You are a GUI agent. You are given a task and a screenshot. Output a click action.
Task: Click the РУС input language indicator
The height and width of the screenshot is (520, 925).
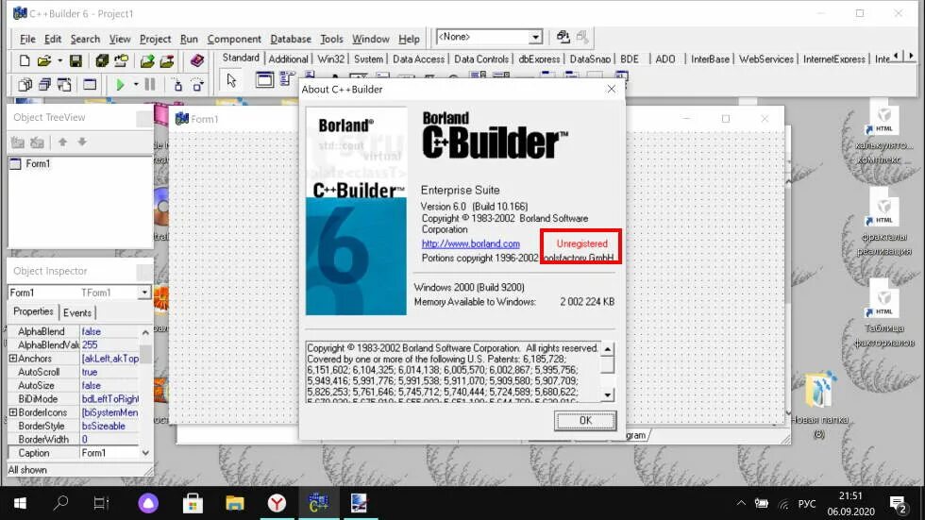click(806, 504)
